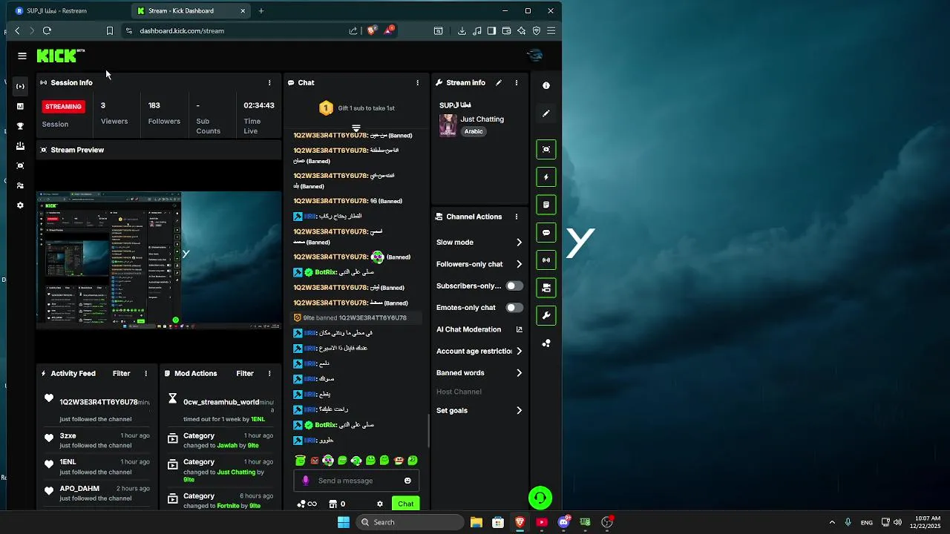950x534 pixels.
Task: Open Brave Shields icon in address bar
Action: (x=372, y=30)
